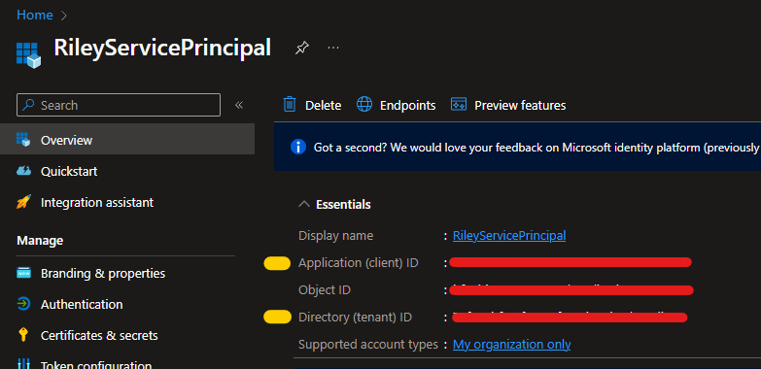
Task: Pin RileyServicePrincipal with the pin icon
Action: pyautogui.click(x=302, y=48)
